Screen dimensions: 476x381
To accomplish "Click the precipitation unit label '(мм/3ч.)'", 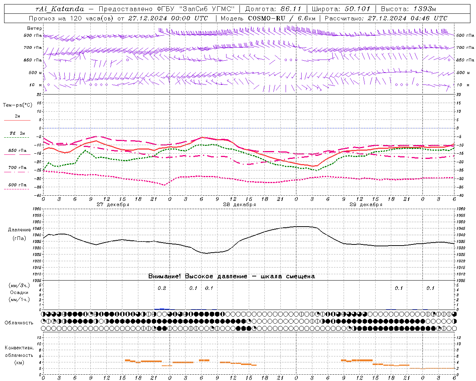I will [x=19, y=285].
